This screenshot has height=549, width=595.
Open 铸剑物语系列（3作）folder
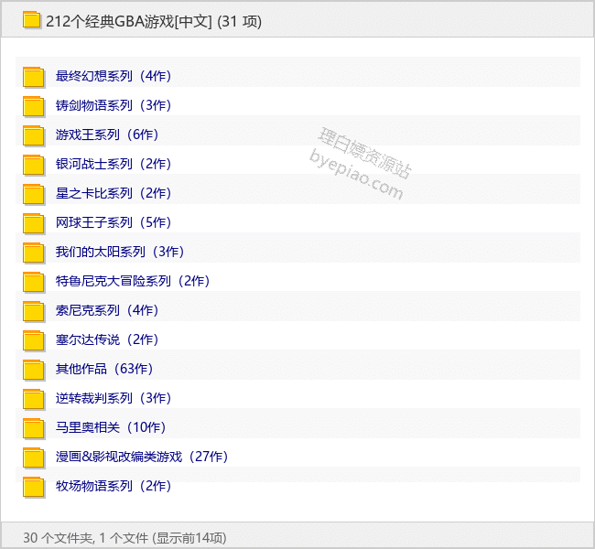114,105
